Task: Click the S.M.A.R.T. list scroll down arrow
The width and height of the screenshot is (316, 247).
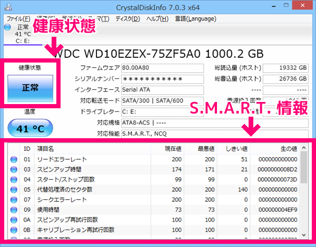Action: click(x=304, y=235)
